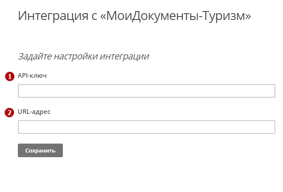This screenshot has width=283, height=192.
Task: Select the marker icon beside API-ключ
Action: point(9,76)
